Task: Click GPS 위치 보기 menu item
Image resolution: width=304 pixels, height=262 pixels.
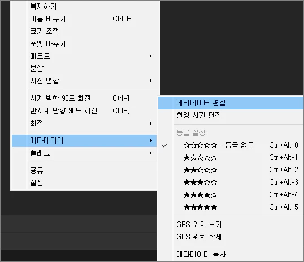Action: tap(231, 224)
